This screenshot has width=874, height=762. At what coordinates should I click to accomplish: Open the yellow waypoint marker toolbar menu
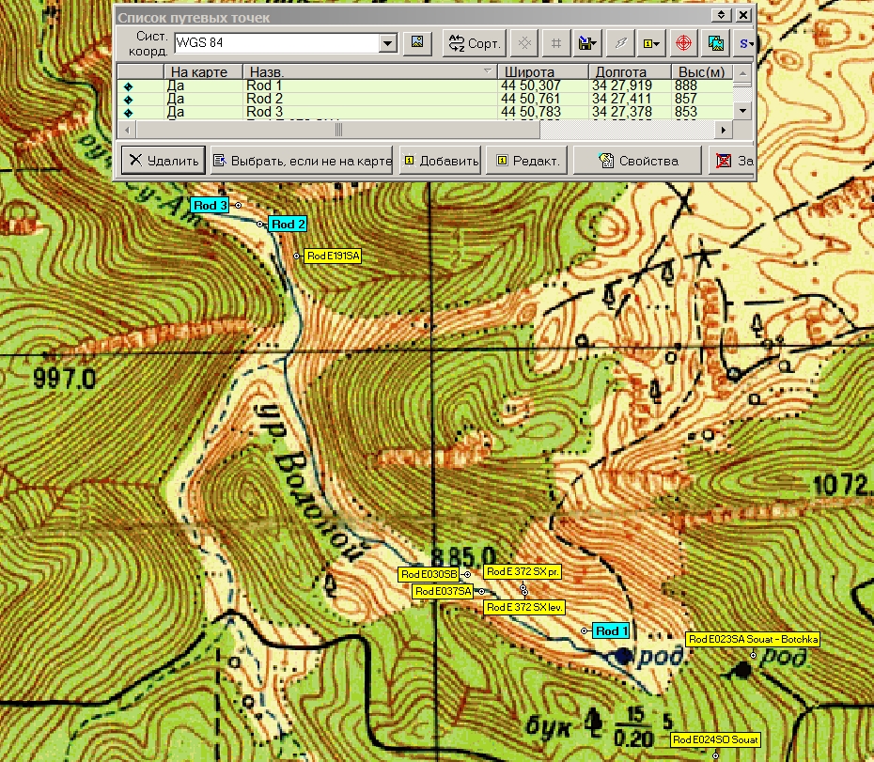pyautogui.click(x=651, y=43)
